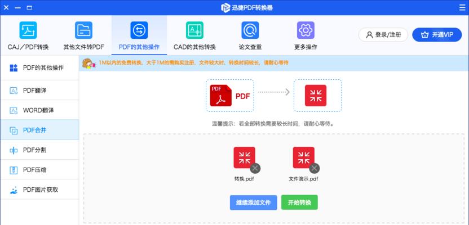Select PDF翻译 in the sidebar

(39, 91)
